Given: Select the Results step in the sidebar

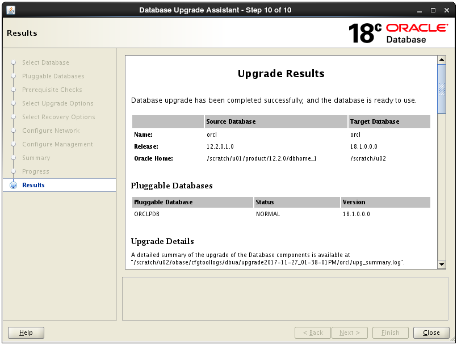Looking at the screenshot, I should coord(60,185).
